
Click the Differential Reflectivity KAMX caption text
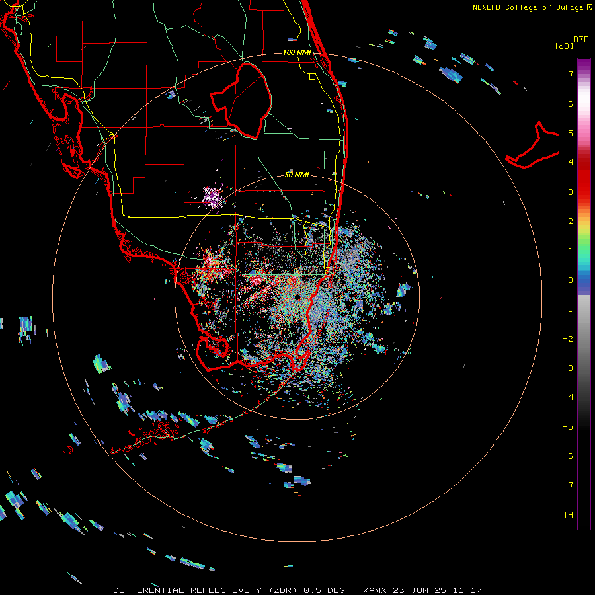coord(297,590)
